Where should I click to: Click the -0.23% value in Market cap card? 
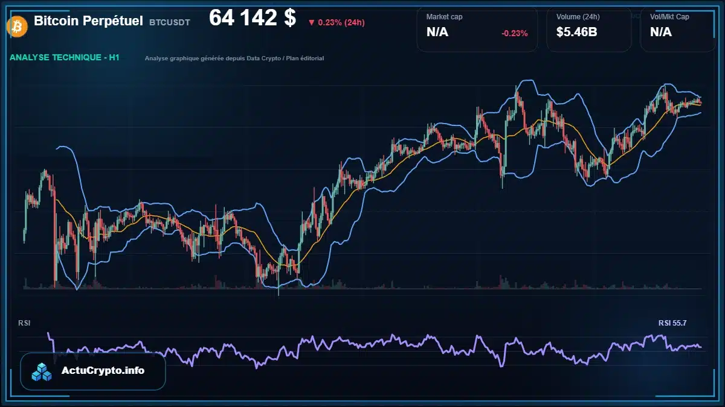[x=515, y=33]
